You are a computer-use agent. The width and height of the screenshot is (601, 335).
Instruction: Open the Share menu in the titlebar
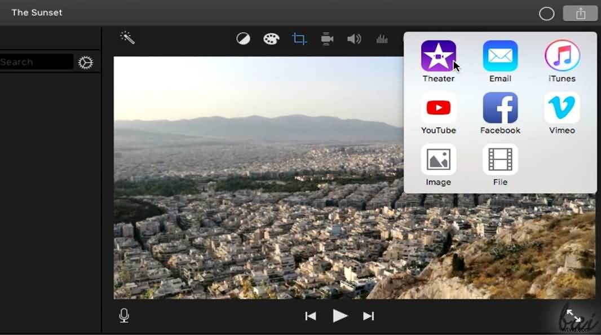(x=581, y=13)
